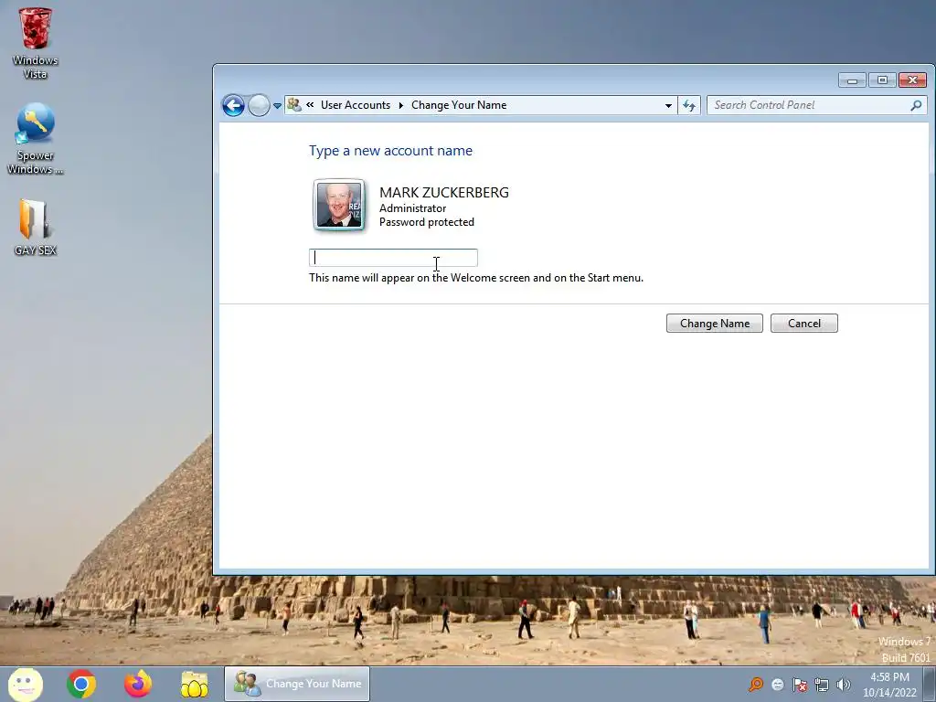Click the round grey tray icon

click(x=777, y=685)
